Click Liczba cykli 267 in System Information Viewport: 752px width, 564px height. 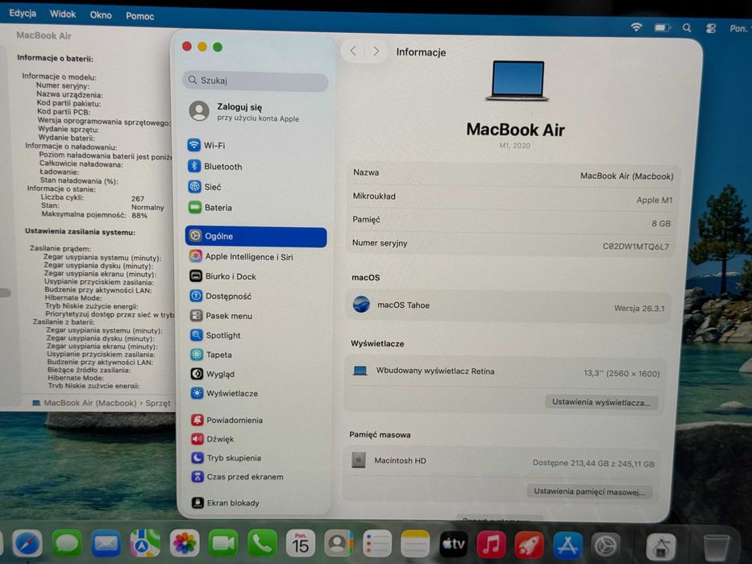pos(92,197)
